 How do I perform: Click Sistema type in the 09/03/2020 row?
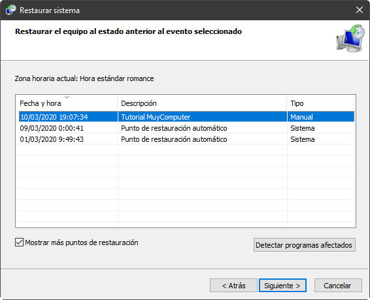(x=303, y=128)
